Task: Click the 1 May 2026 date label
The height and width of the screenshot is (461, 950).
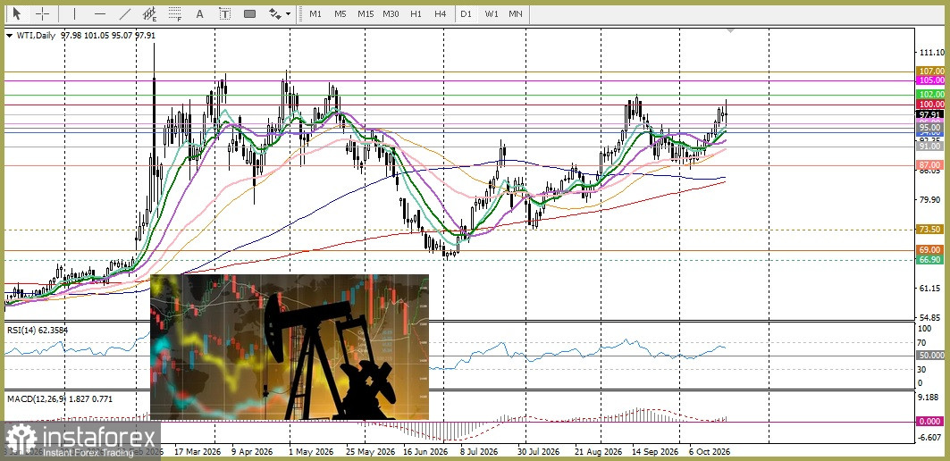Action: tap(309, 452)
